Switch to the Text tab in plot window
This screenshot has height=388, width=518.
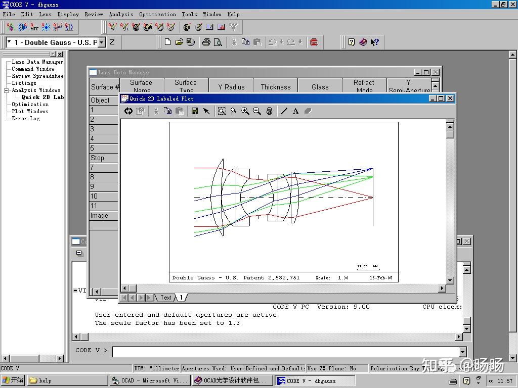pyautogui.click(x=165, y=298)
